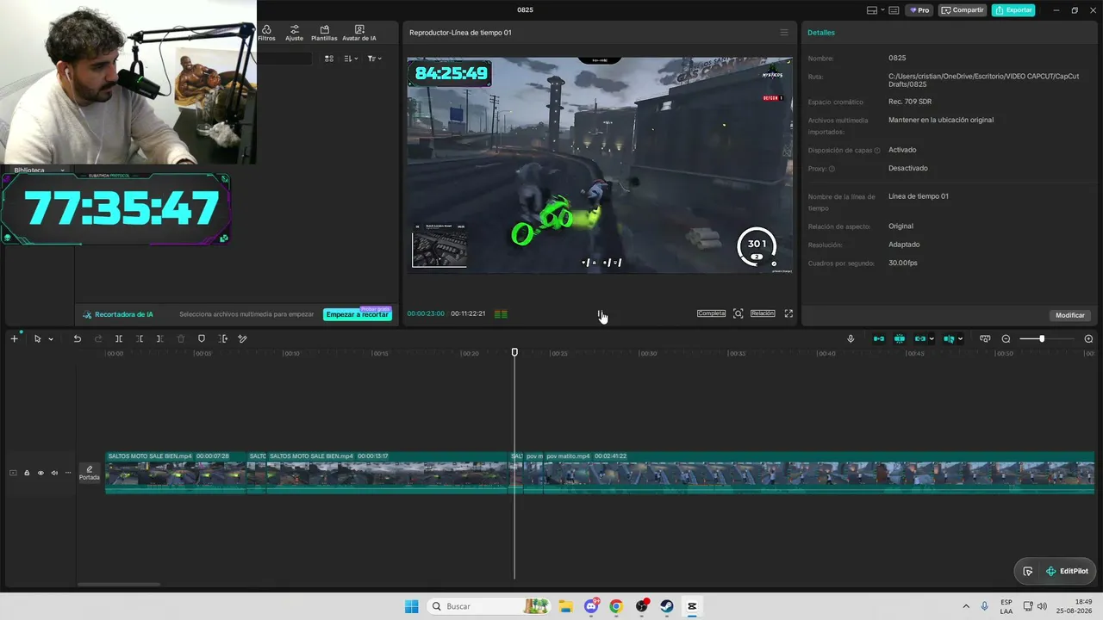Click the Compartir button
Viewport: 1103px width, 620px height.
pyautogui.click(x=963, y=10)
